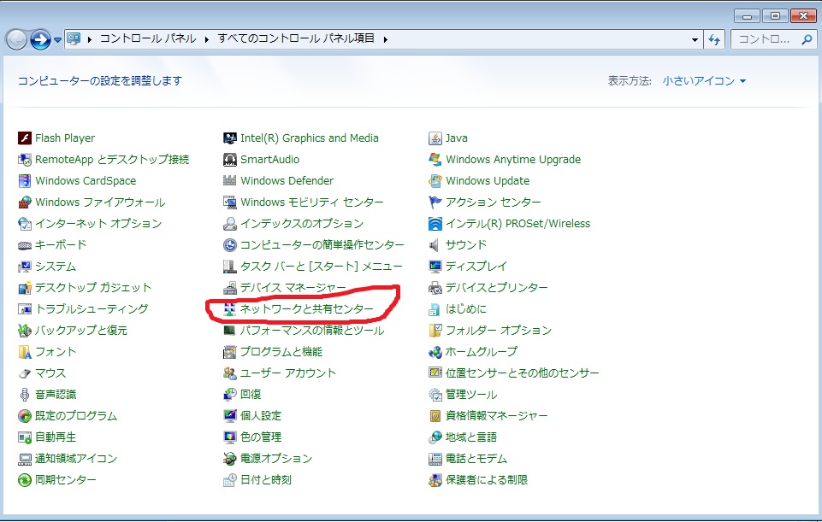This screenshot has height=522, width=822.
Task: Open Windows Defender
Action: (287, 180)
